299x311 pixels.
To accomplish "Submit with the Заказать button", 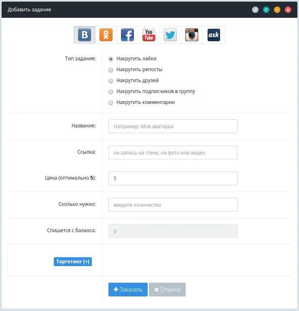I will pos(128,290).
